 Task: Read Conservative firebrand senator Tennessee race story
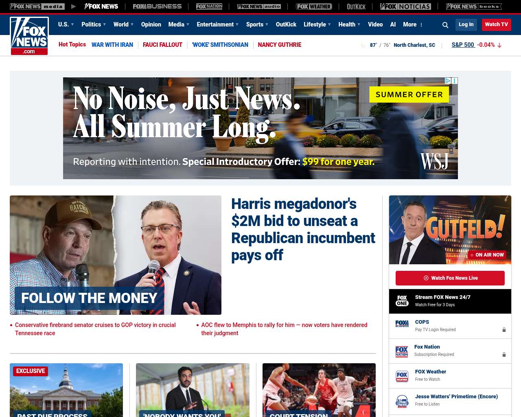95,329
